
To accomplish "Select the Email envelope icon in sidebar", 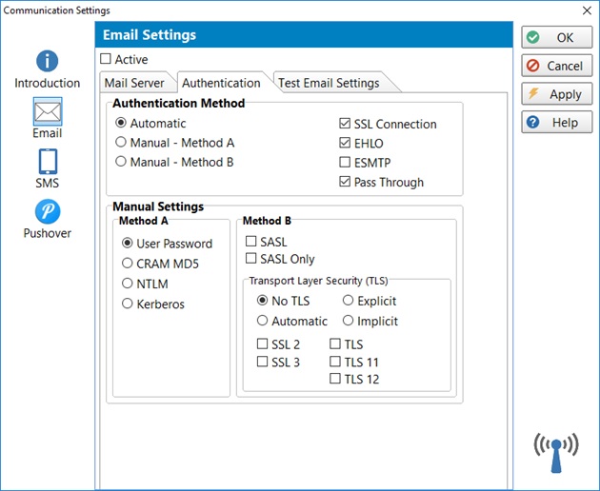I will pos(48,111).
